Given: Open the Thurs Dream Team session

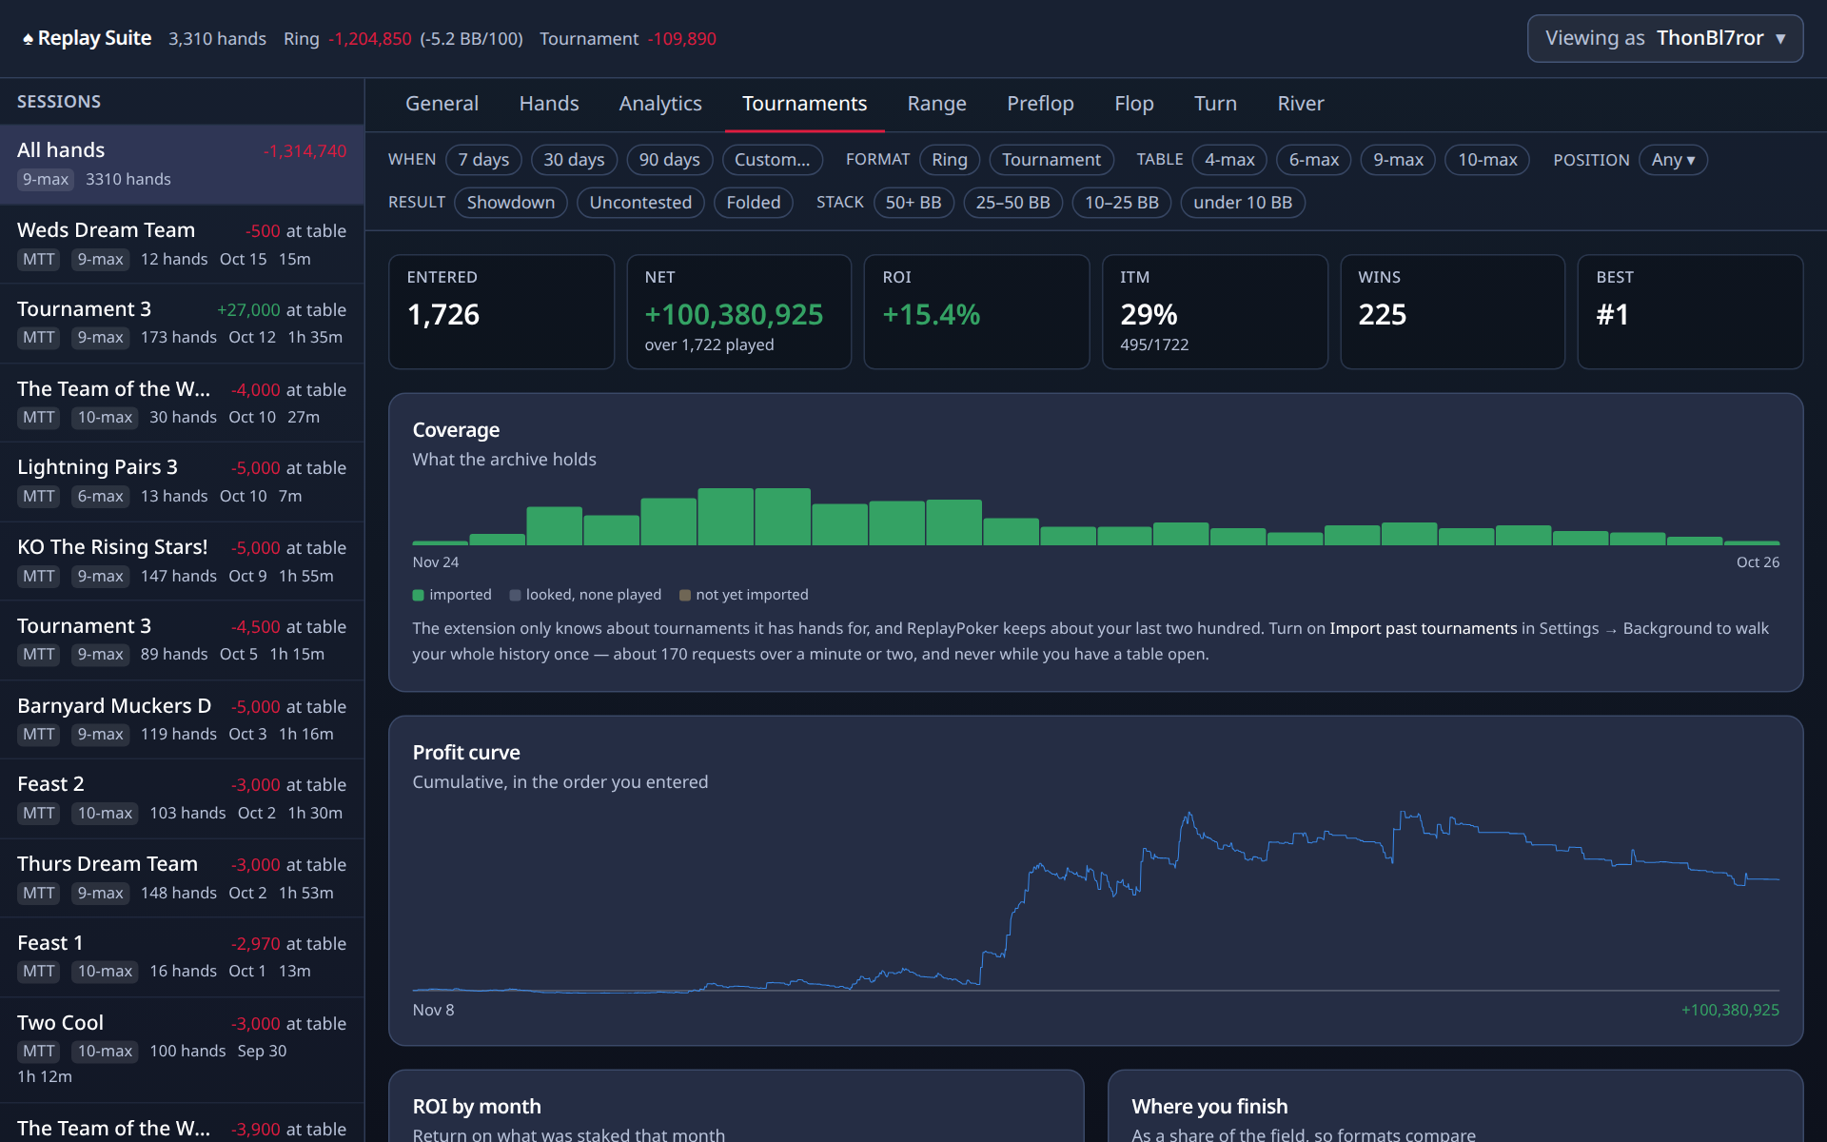Looking at the screenshot, I should coord(182,877).
